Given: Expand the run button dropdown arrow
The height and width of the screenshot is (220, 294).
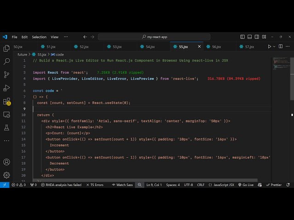Looking at the screenshot, I should [275, 46].
